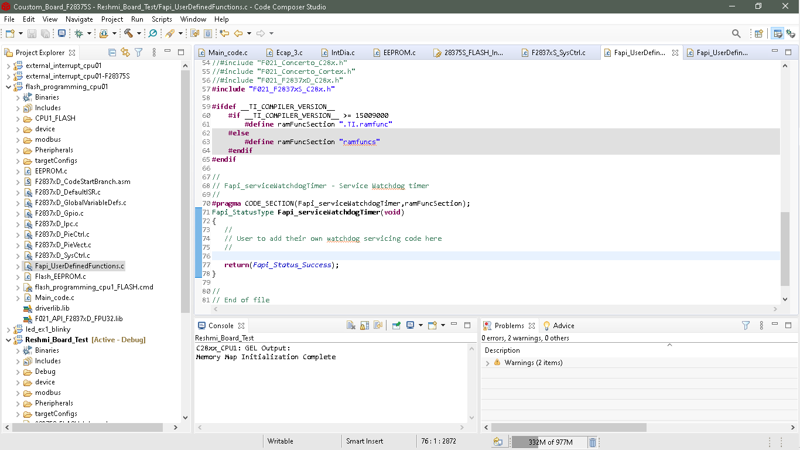Switch to the Advice tab
The height and width of the screenshot is (450, 800).
coord(563,326)
